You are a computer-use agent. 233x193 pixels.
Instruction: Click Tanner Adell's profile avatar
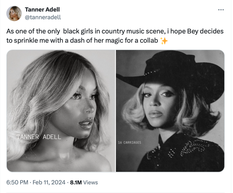(14, 14)
